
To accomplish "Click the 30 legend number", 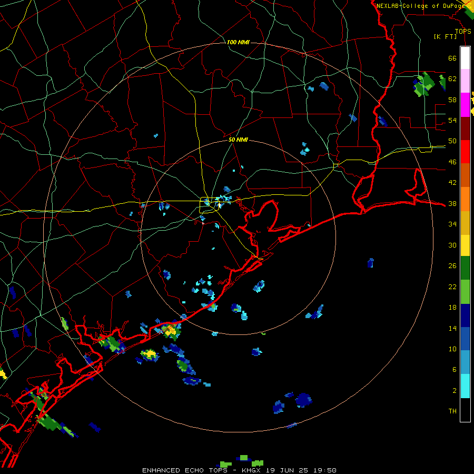I will click(x=452, y=245).
